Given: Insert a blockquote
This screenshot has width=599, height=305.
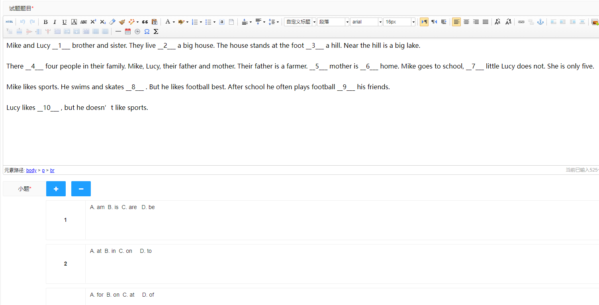Looking at the screenshot, I should point(145,22).
